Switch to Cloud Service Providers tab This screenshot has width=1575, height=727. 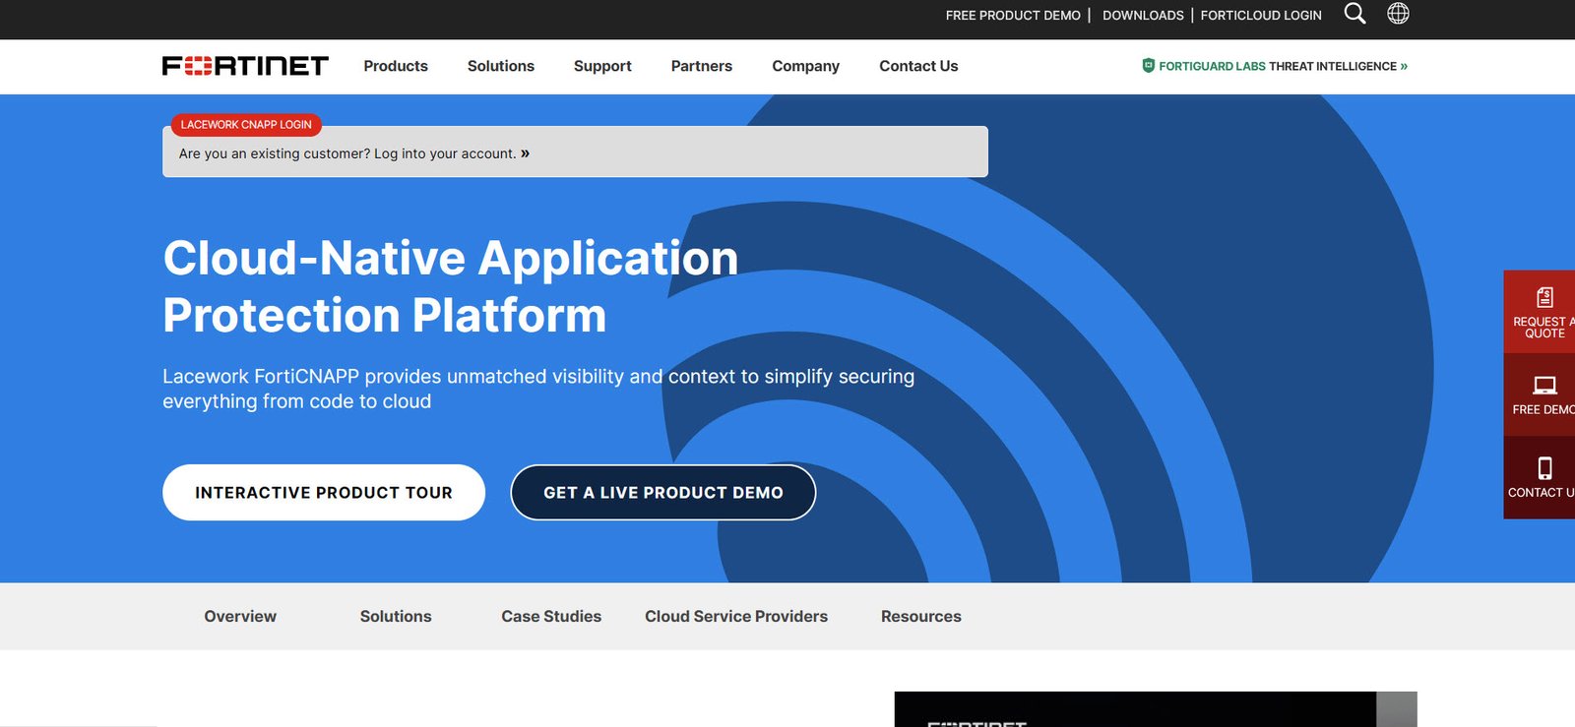pos(736,617)
